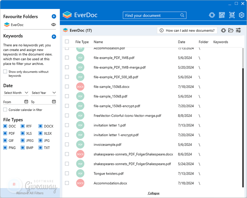The height and width of the screenshot is (198, 247).
Task: Toggle visibility of EverDoc favourite folder
Action: [54, 25]
